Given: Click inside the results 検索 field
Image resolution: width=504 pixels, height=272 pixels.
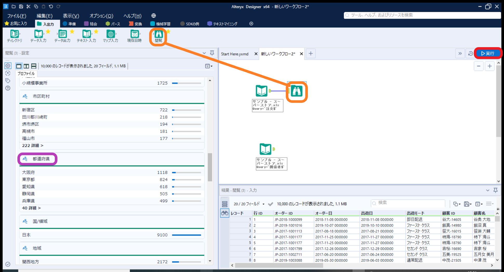Looking at the screenshot, I should coord(408,203).
